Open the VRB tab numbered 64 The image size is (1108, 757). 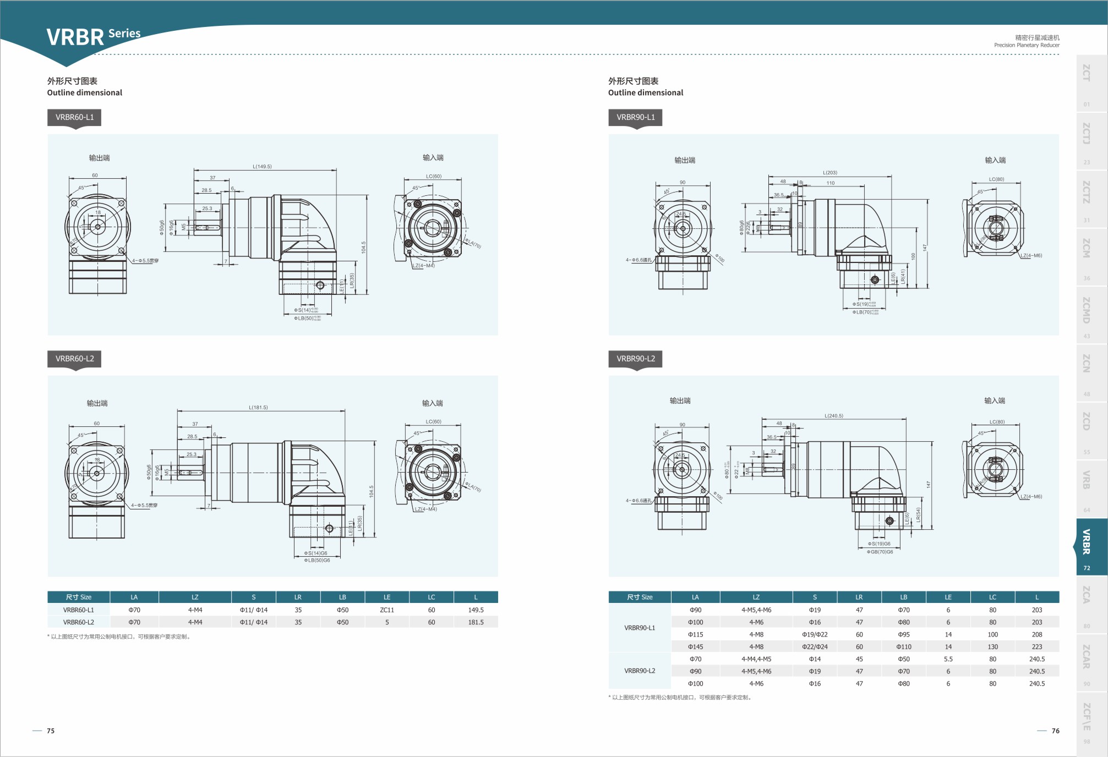(x=1092, y=489)
